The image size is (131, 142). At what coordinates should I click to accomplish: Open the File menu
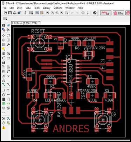(x=5, y=8)
